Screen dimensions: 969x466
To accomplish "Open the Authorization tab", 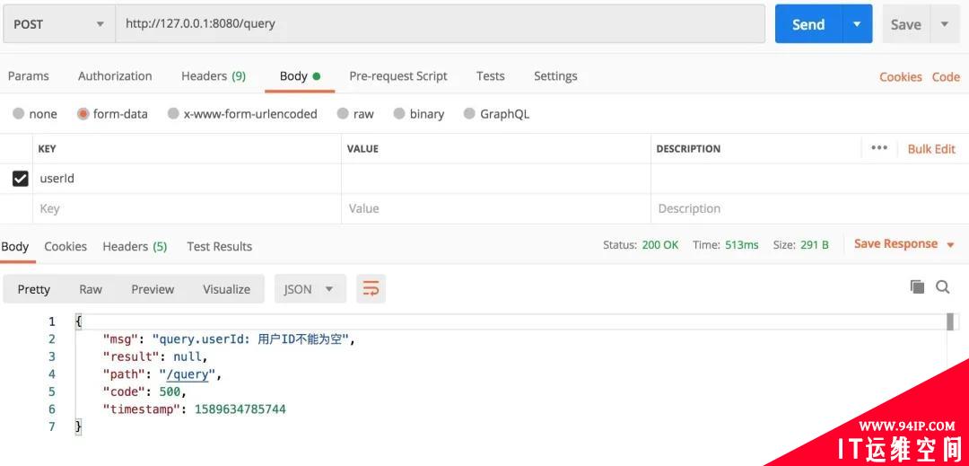I will click(x=115, y=76).
